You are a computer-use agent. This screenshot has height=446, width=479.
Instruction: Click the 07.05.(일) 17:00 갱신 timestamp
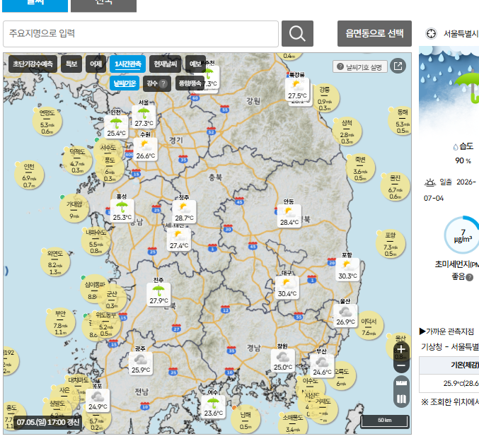point(47,423)
